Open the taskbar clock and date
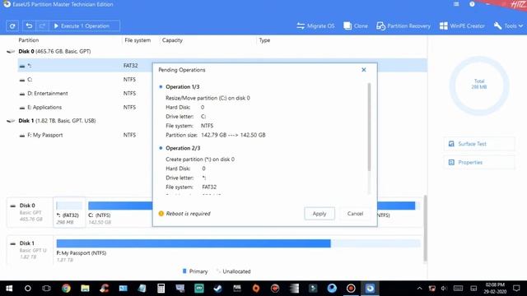527x296 pixels. (495, 289)
